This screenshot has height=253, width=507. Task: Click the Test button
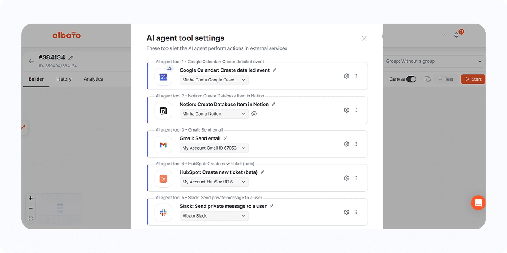pos(446,79)
